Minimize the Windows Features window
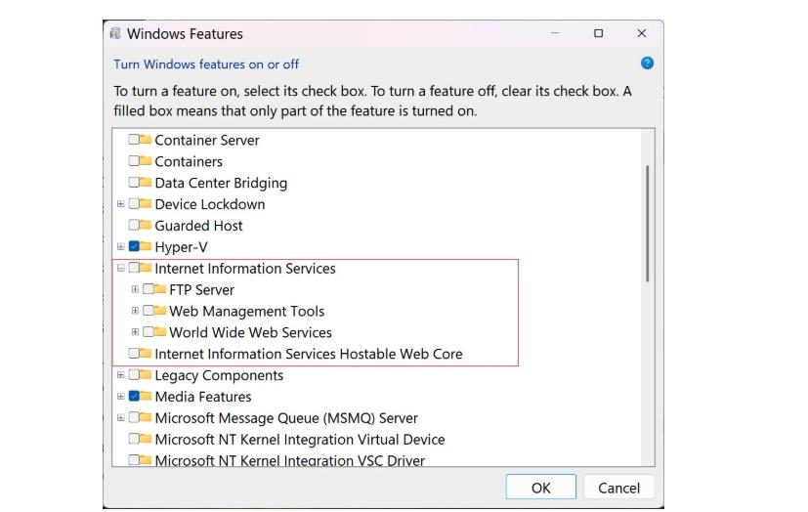This screenshot has height=512, width=808. point(555,33)
